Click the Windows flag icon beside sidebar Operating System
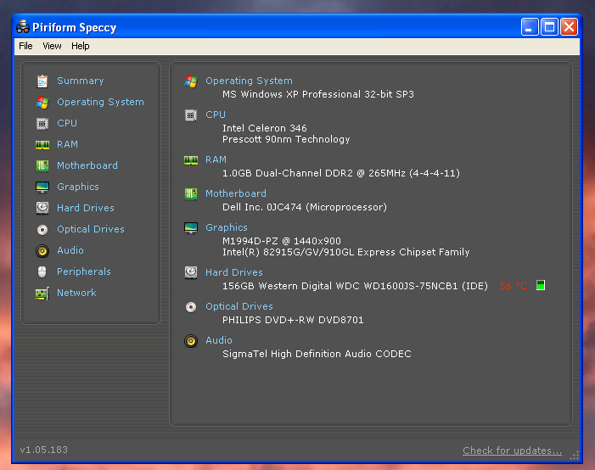Viewport: 595px width, 470px height. click(x=42, y=103)
